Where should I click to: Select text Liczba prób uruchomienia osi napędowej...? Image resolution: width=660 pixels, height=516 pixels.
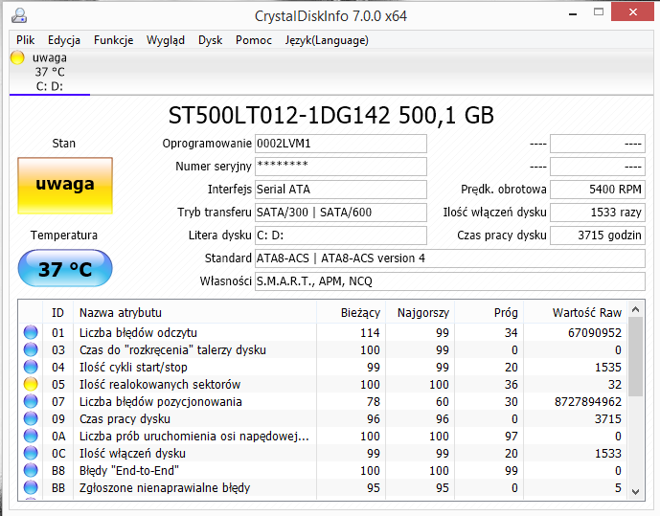click(194, 437)
